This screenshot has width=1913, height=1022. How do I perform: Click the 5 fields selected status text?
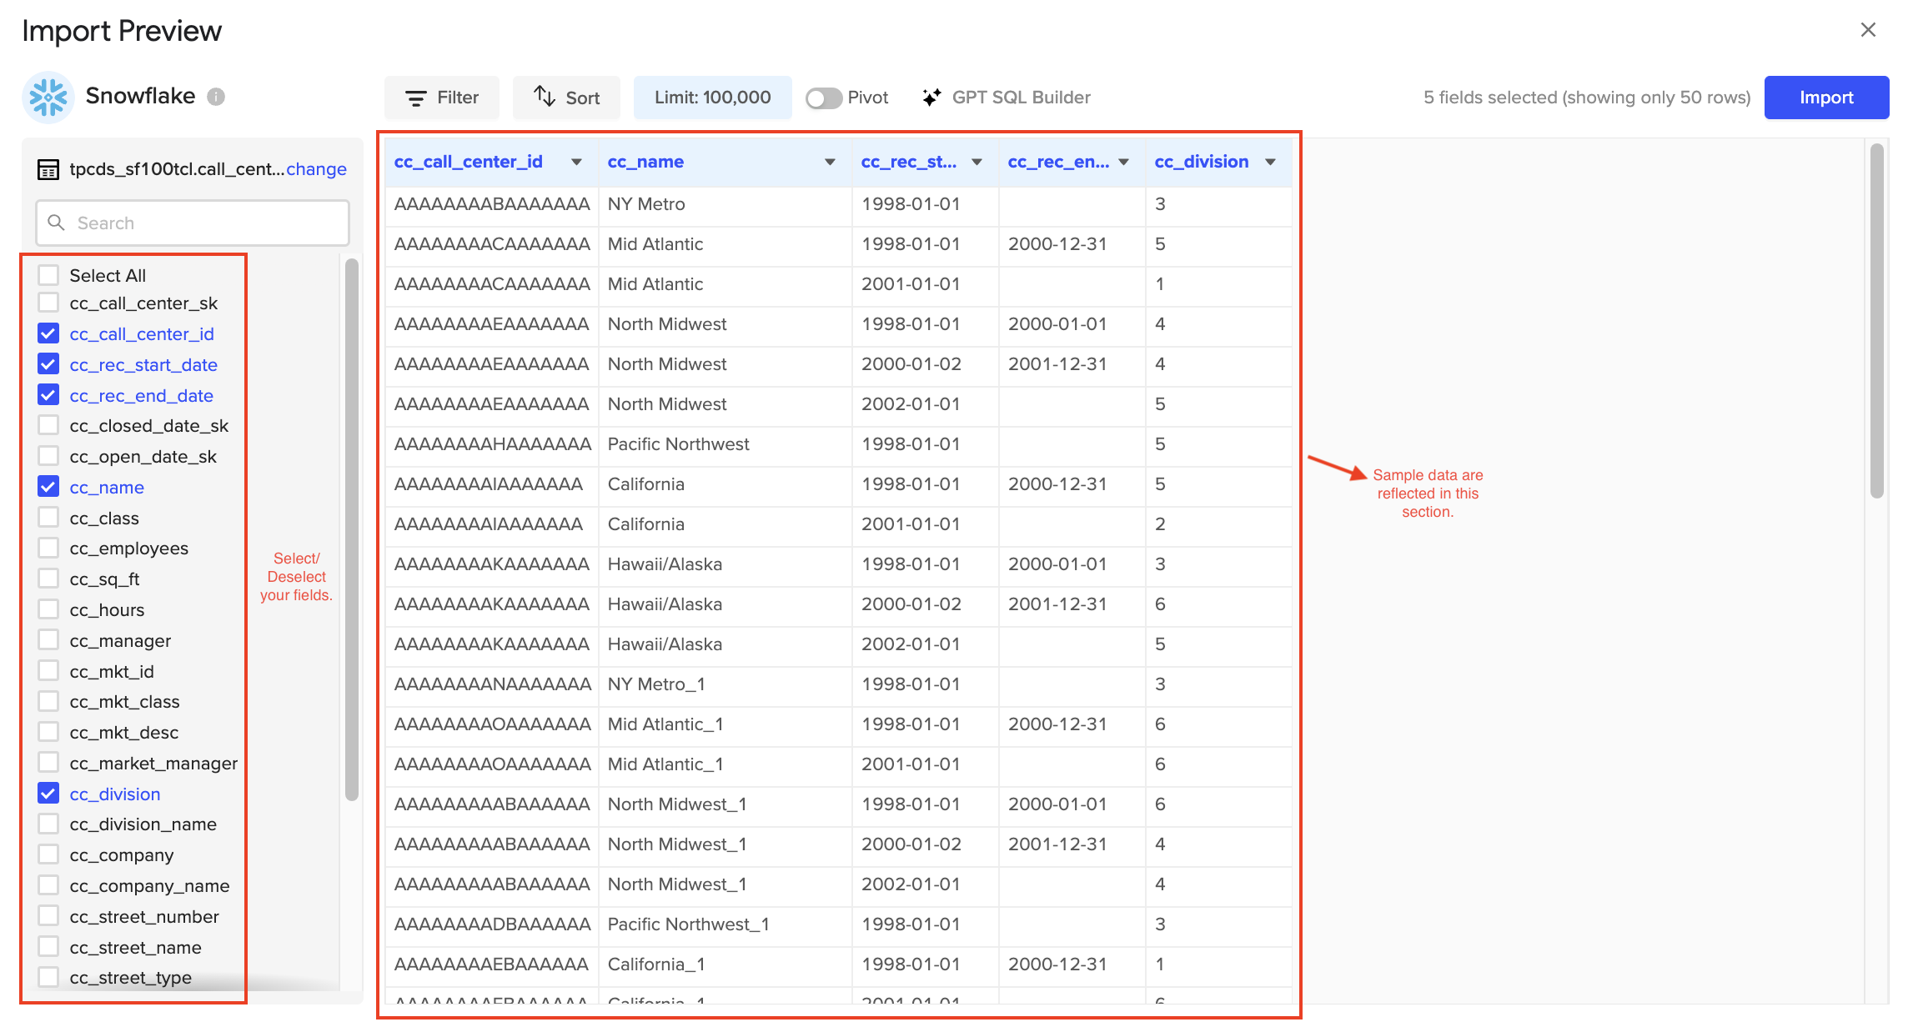pyautogui.click(x=1587, y=98)
